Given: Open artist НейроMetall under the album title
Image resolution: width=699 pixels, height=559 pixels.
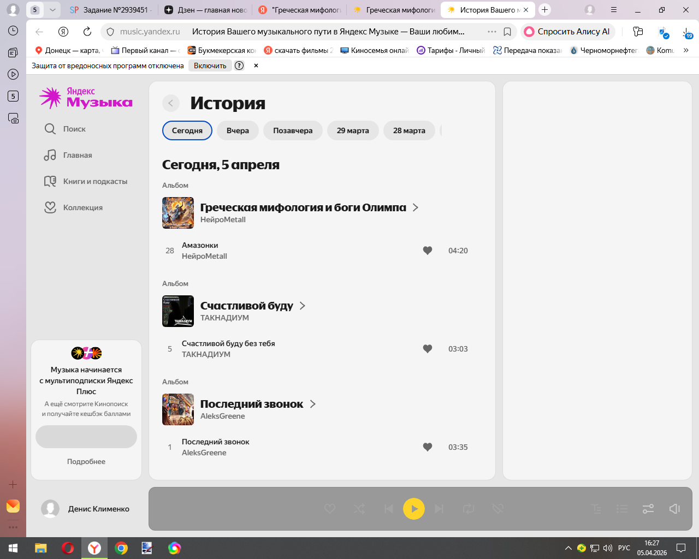Looking at the screenshot, I should click(x=223, y=219).
